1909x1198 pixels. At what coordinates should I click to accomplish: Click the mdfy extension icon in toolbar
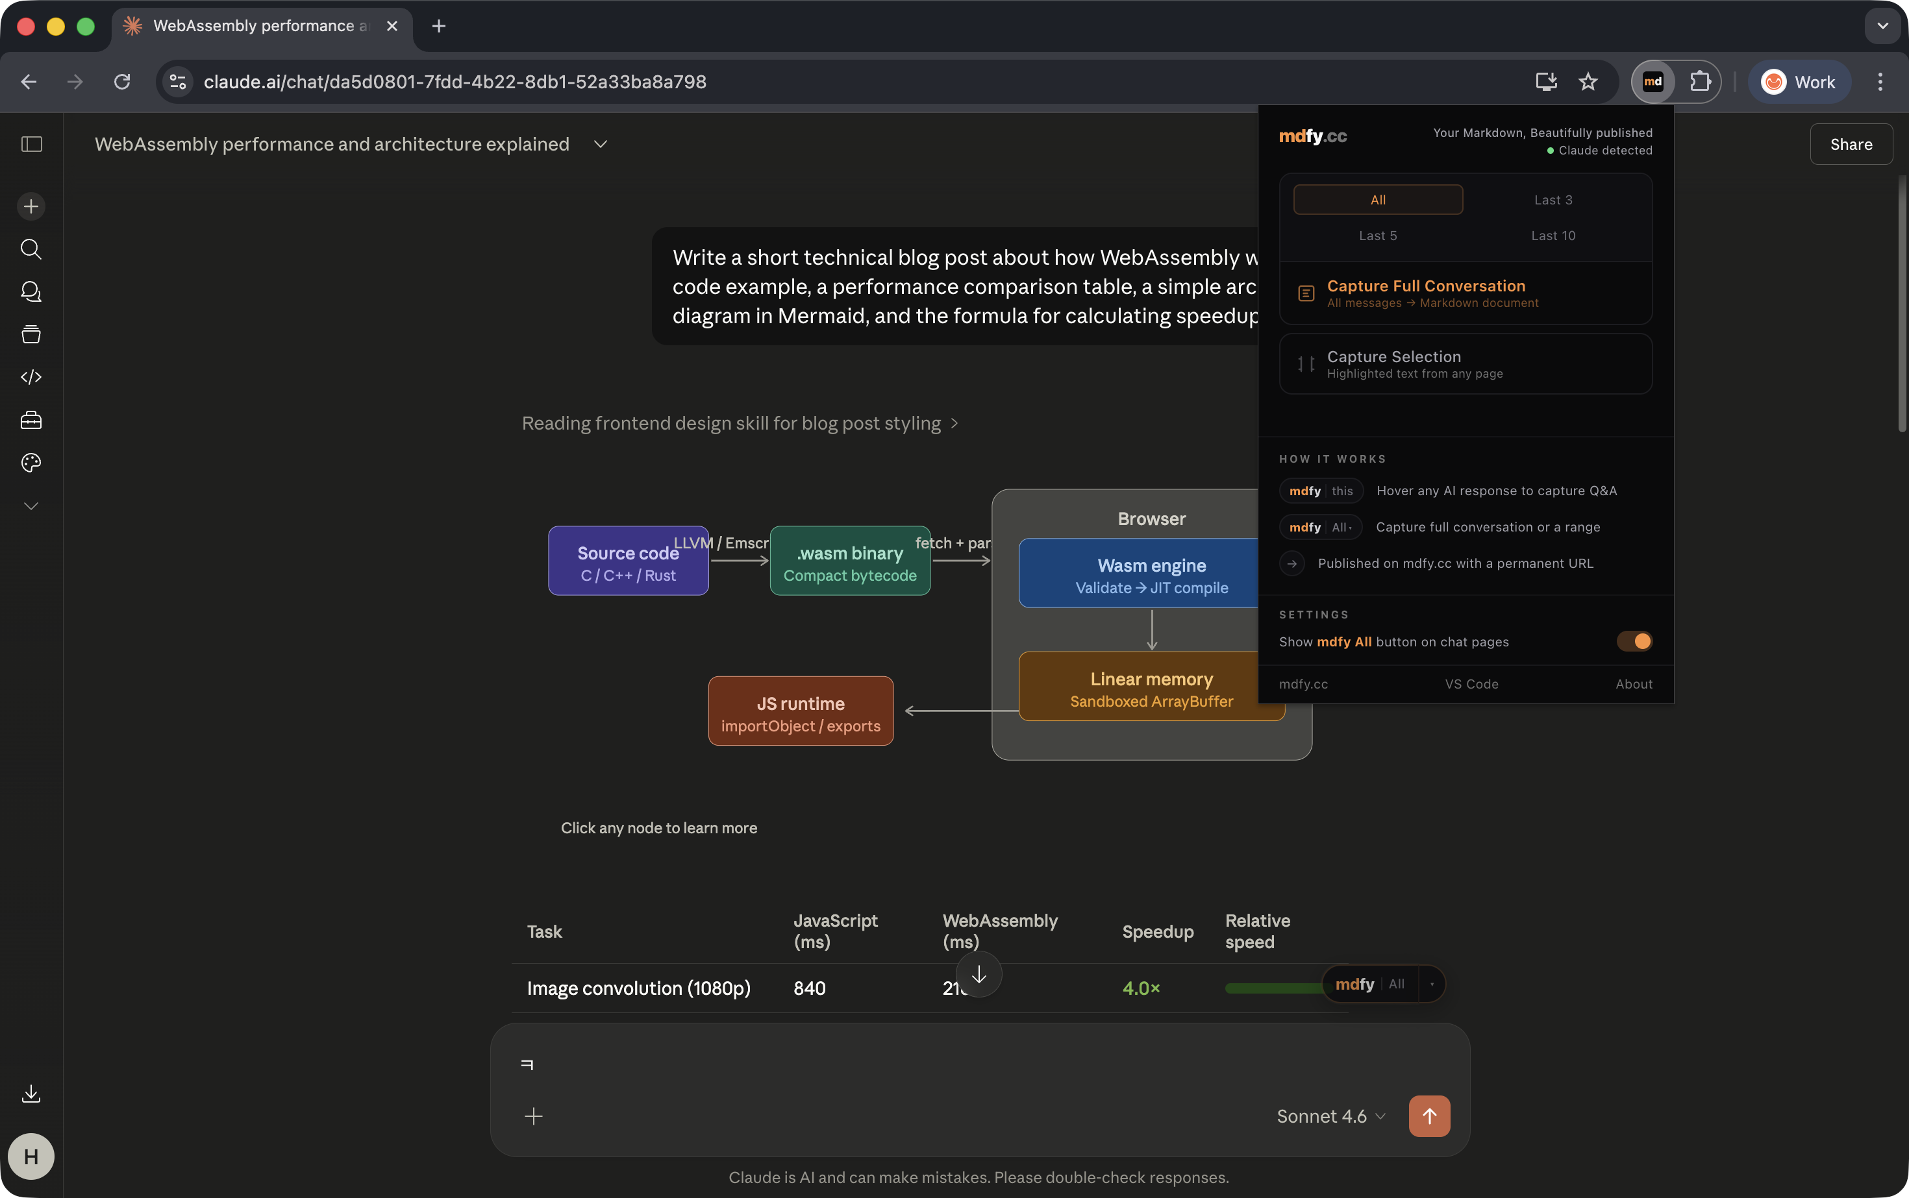coord(1653,82)
